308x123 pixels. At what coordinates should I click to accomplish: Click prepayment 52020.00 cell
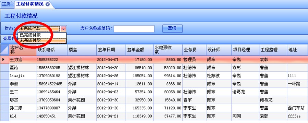click(168, 68)
